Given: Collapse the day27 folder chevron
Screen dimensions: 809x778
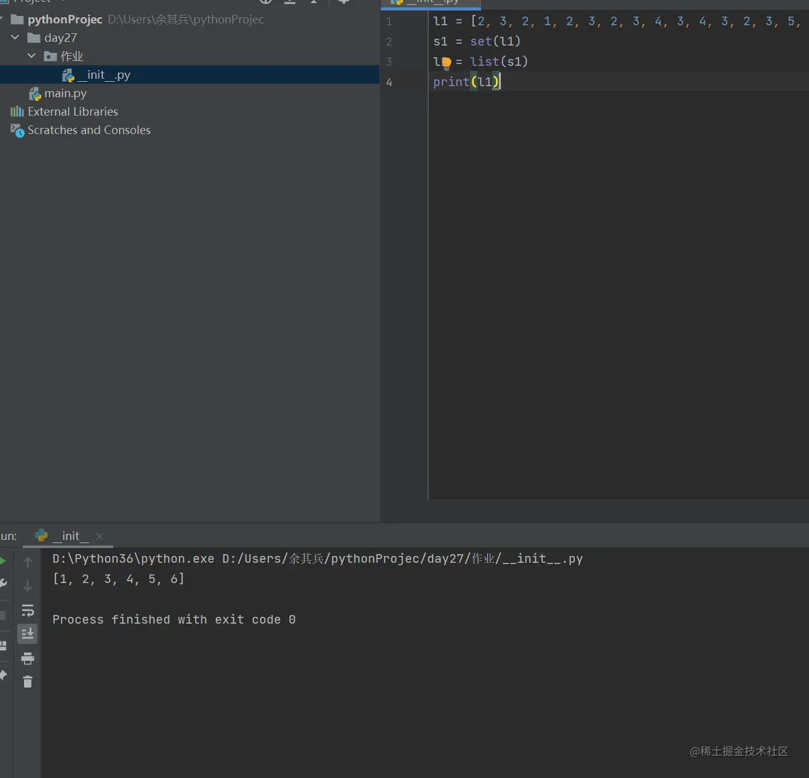Looking at the screenshot, I should [15, 38].
